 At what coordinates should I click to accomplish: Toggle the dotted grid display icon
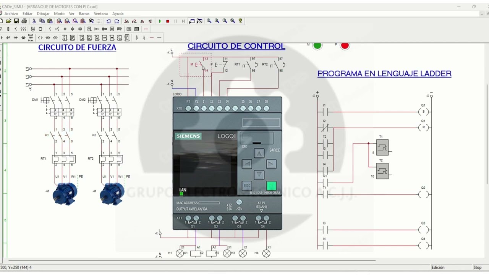(99, 21)
